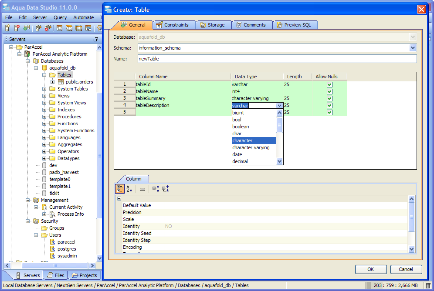Click the Servers panel restore icon
This screenshot has width=434, height=291.
pyautogui.click(x=96, y=39)
